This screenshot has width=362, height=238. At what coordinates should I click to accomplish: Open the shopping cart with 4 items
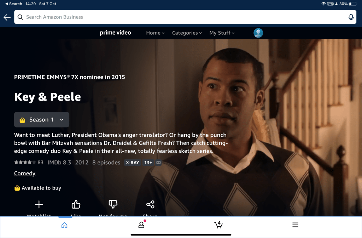(218, 225)
